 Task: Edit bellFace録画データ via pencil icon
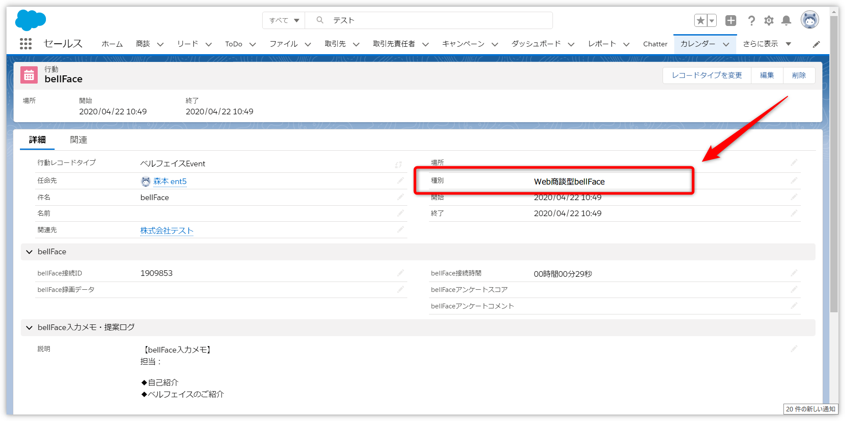click(400, 289)
